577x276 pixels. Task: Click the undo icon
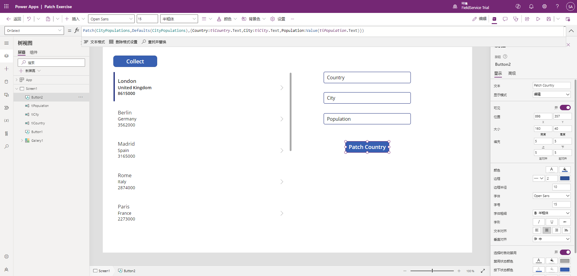[x=29, y=19]
